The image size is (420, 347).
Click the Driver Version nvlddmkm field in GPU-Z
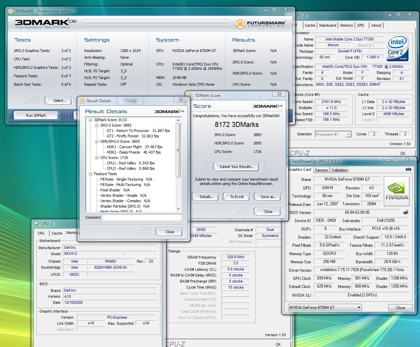362,270
